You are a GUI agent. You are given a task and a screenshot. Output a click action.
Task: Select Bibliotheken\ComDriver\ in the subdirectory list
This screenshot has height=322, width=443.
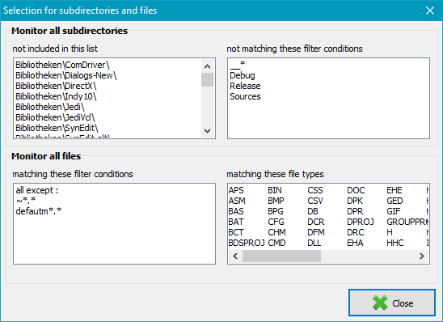point(62,65)
